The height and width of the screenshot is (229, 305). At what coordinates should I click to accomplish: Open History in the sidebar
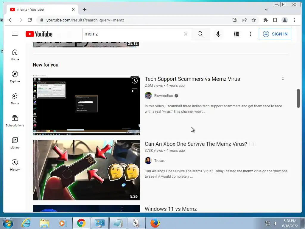(x=15, y=165)
